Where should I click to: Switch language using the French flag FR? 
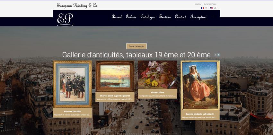pyautogui.click(x=204, y=8)
